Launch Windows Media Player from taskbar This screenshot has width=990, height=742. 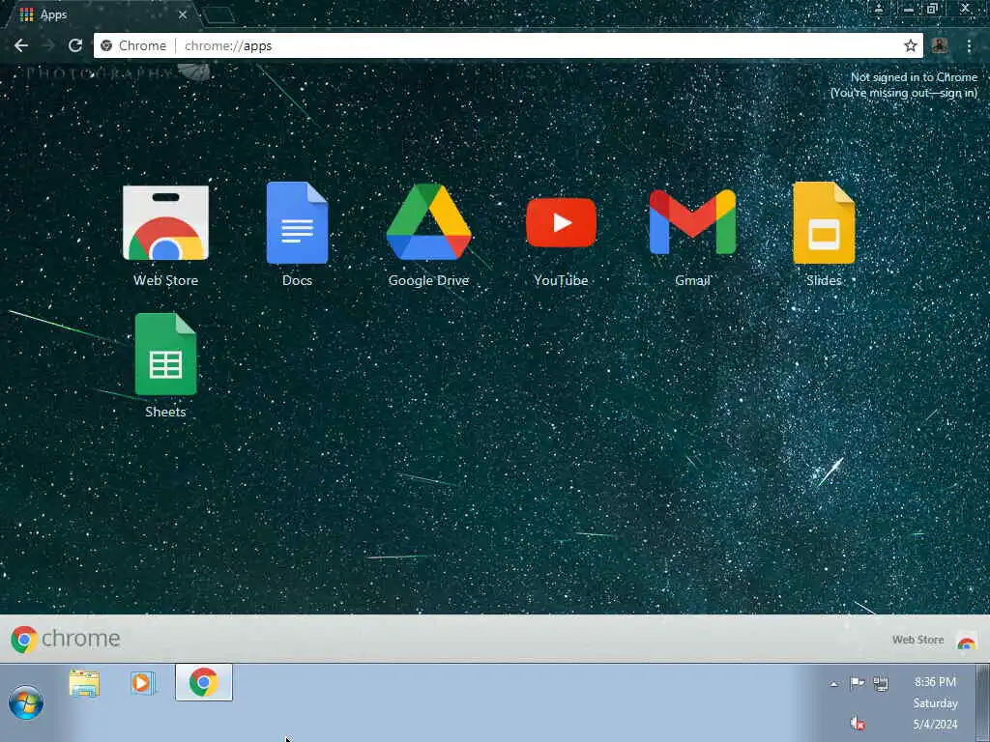pos(142,683)
